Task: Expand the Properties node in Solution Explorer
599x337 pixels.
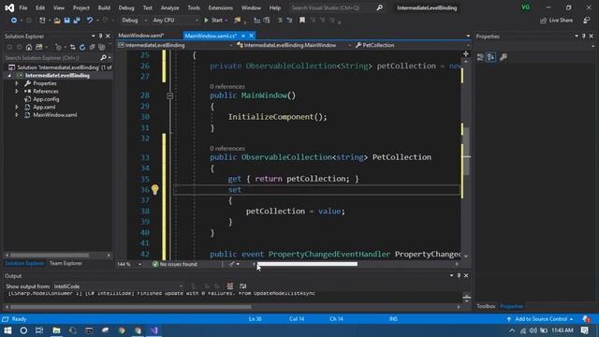Action: point(17,83)
